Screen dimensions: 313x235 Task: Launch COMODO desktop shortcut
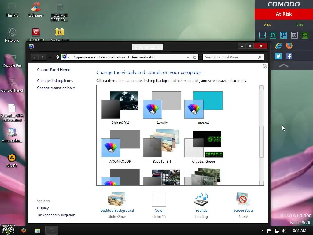[x=36, y=34]
